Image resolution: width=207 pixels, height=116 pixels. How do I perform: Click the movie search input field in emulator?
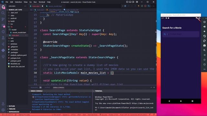pos(181,34)
